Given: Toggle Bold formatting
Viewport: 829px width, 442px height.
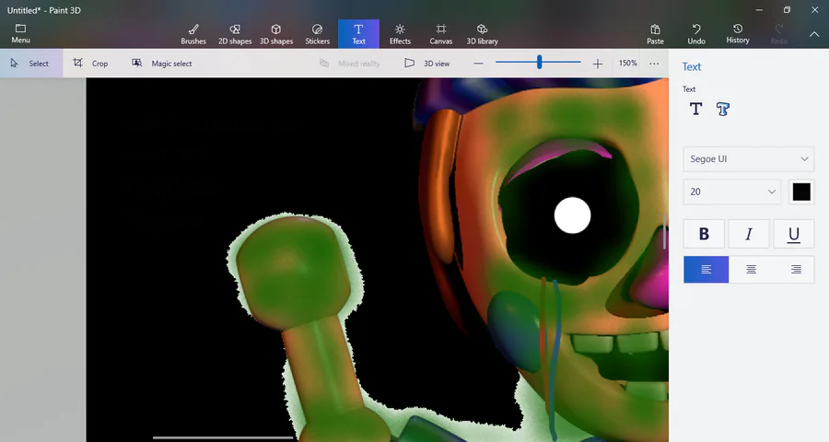Looking at the screenshot, I should click(704, 234).
